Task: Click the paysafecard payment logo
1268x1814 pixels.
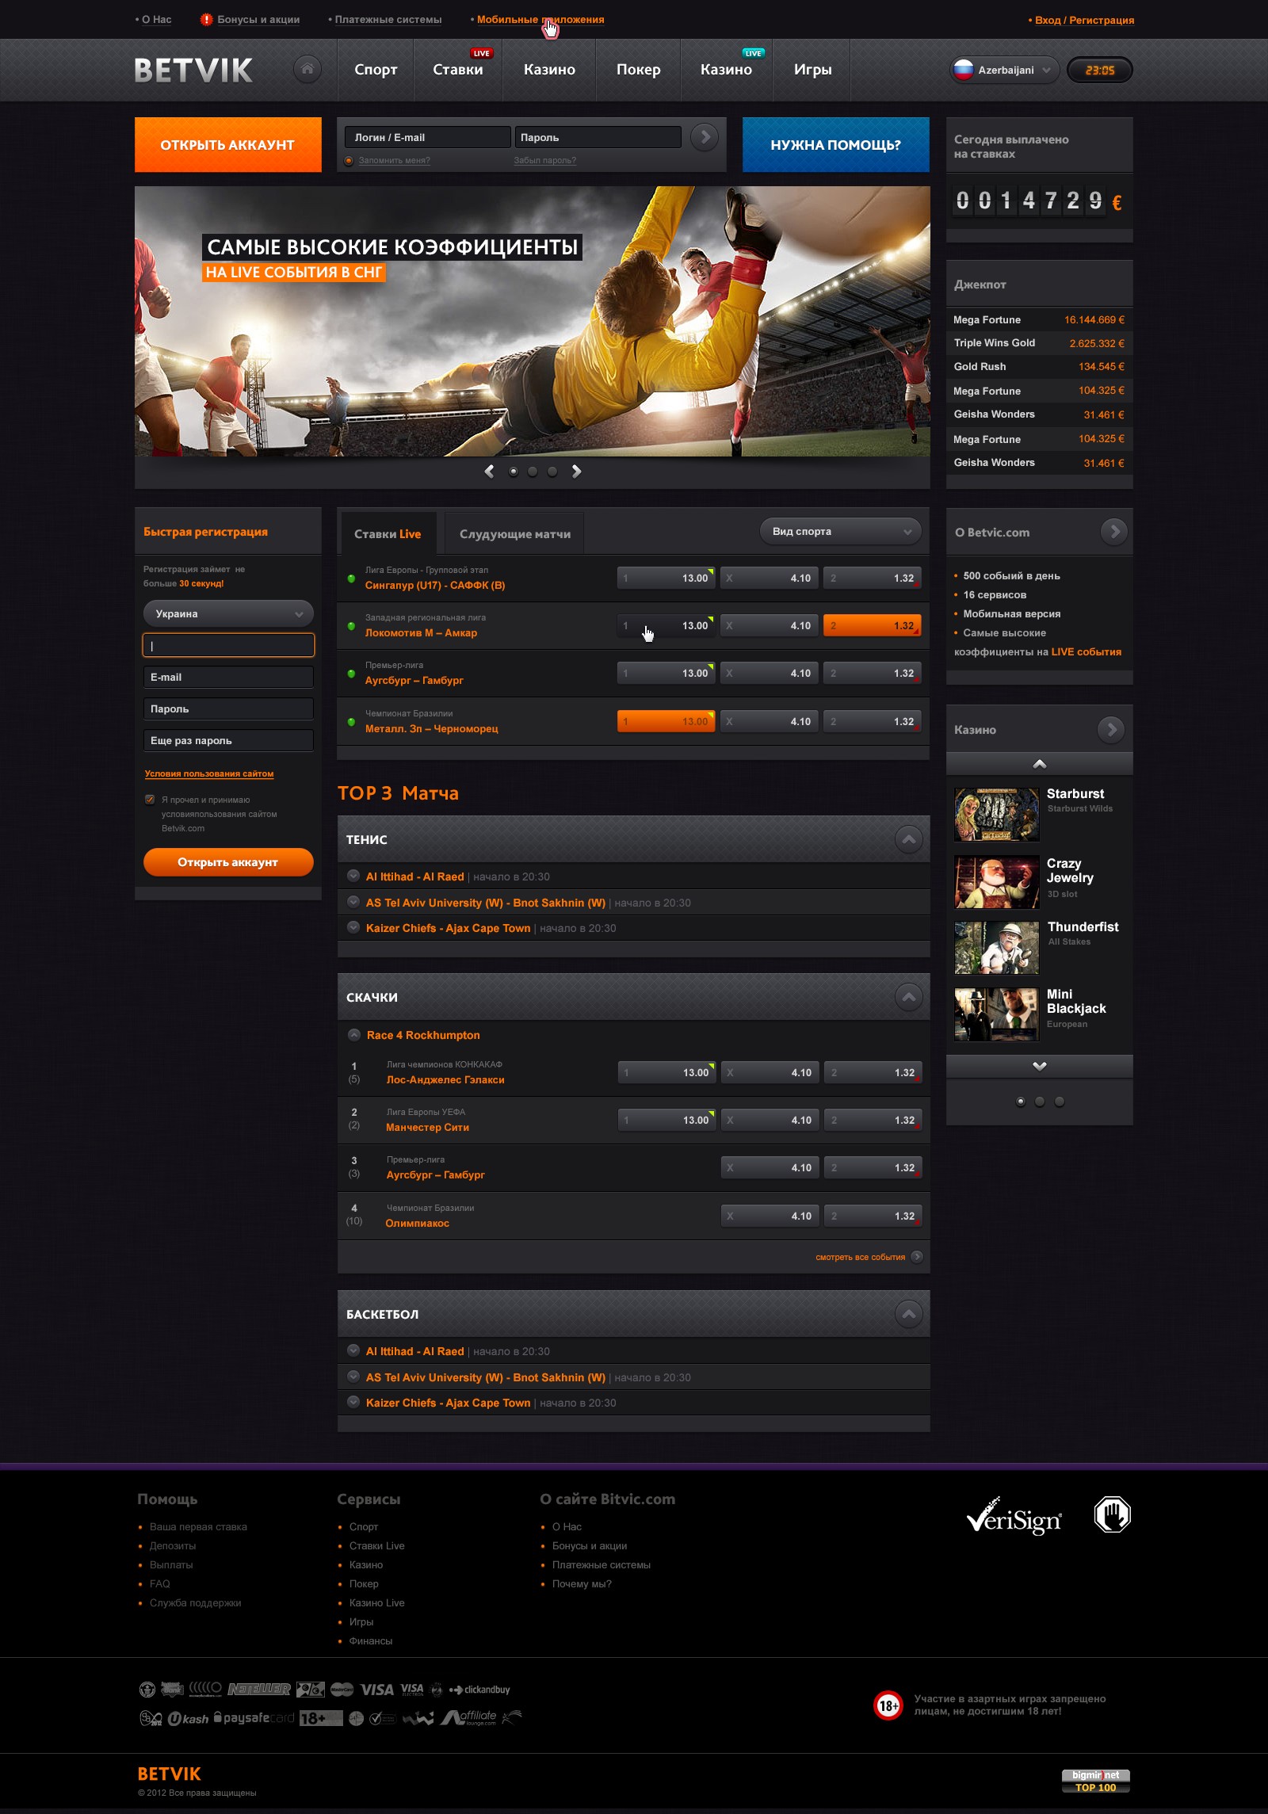Action: 254,1718
